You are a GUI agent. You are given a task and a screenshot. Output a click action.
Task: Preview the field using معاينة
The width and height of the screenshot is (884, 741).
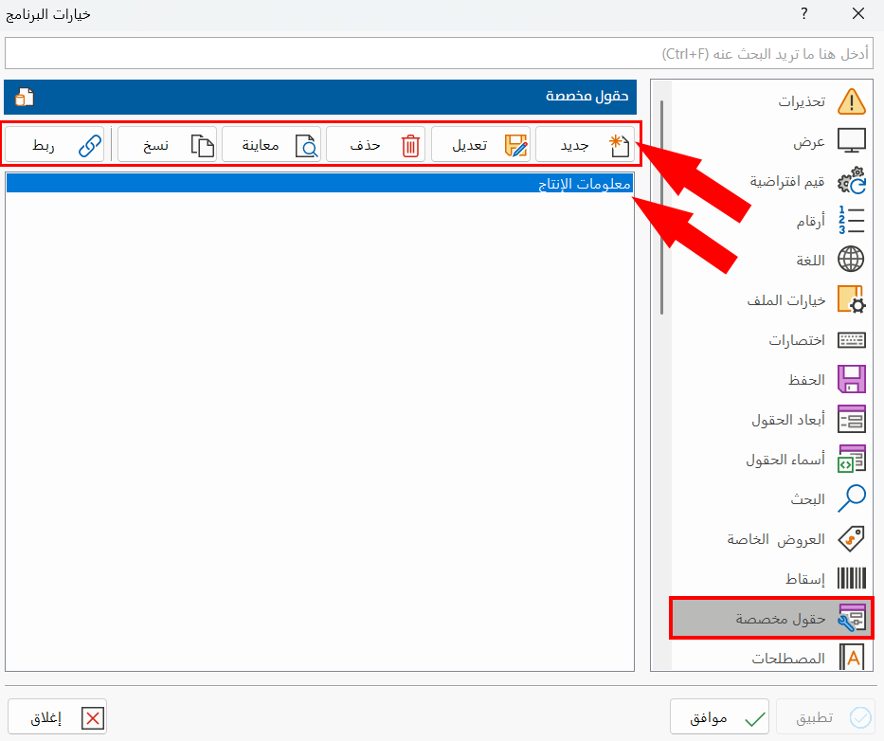coord(280,144)
